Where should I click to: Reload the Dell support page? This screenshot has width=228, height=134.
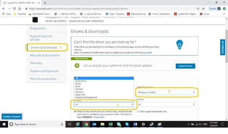click(14, 9)
